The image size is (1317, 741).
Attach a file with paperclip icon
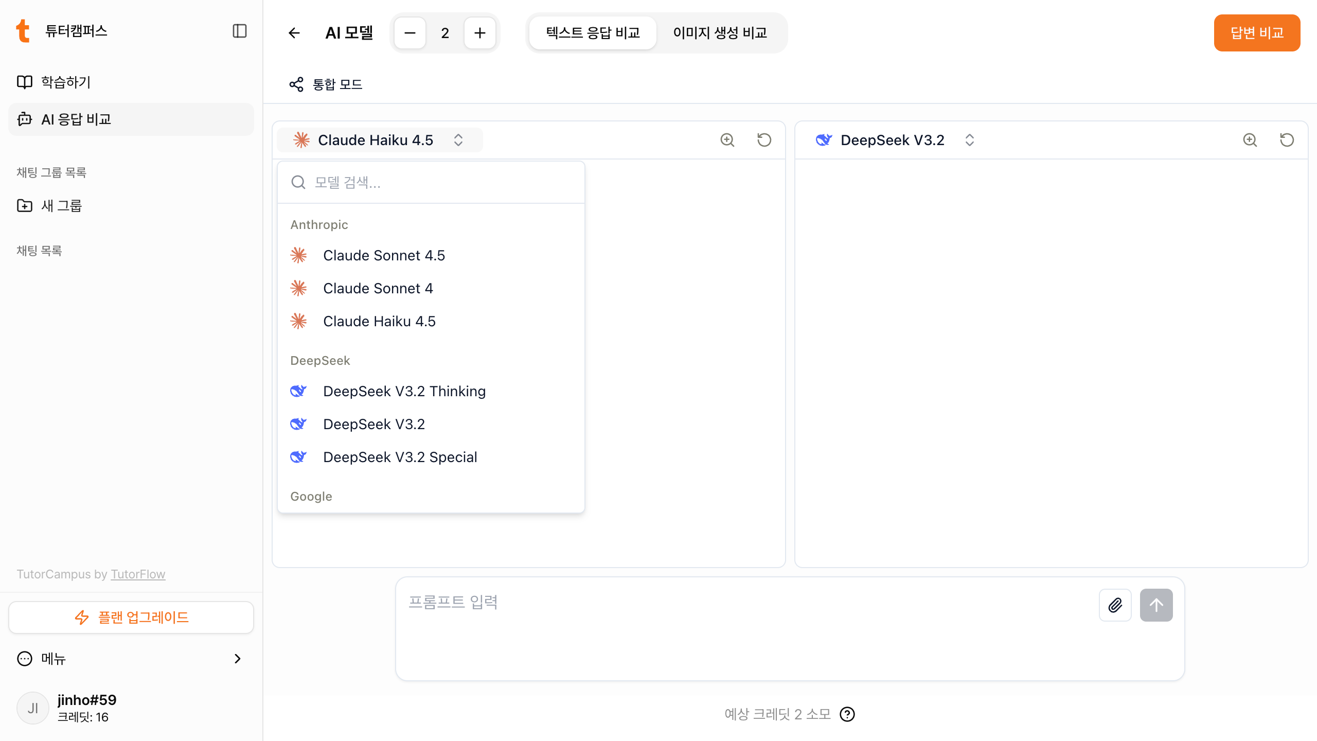1115,605
